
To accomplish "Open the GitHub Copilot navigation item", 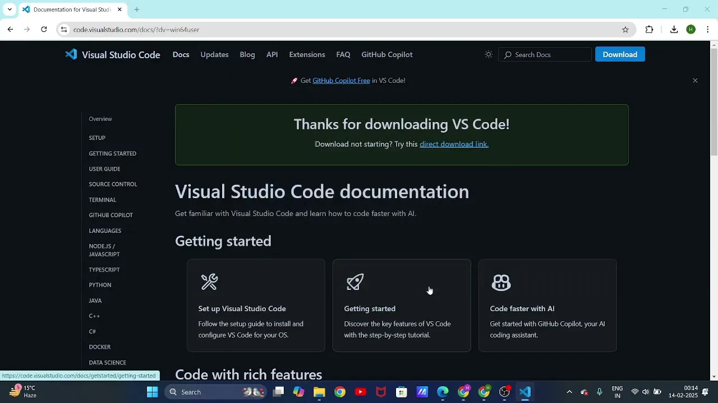I will click(x=387, y=54).
